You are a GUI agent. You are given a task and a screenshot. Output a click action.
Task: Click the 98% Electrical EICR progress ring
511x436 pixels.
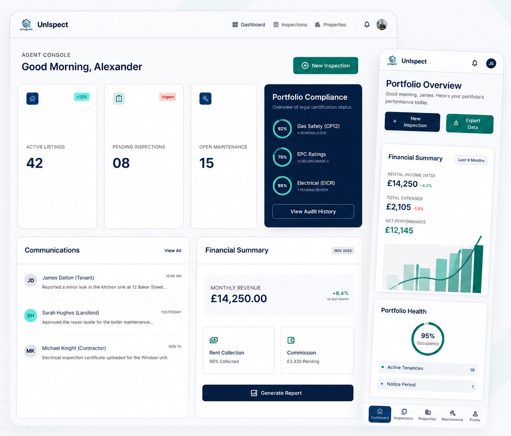[282, 185]
